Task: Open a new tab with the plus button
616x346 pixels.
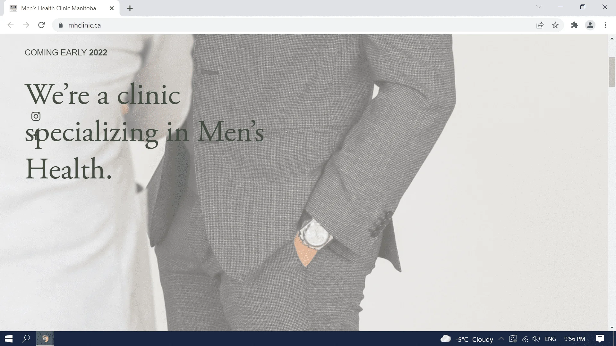Action: click(x=130, y=8)
